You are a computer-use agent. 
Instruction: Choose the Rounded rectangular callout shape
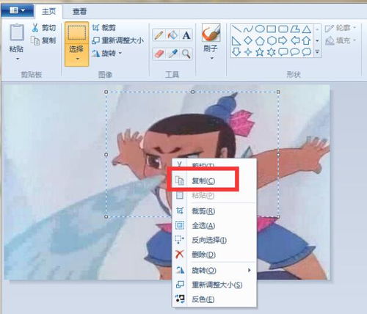[283, 52]
